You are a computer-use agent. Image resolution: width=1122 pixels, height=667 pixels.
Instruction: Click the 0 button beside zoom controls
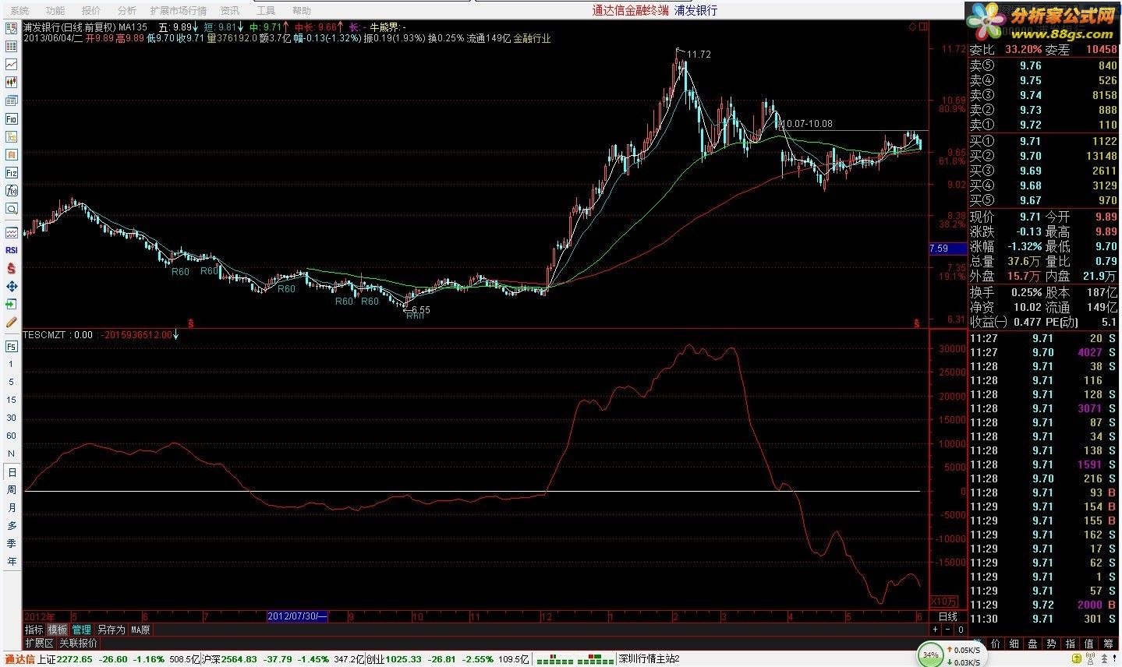(961, 630)
